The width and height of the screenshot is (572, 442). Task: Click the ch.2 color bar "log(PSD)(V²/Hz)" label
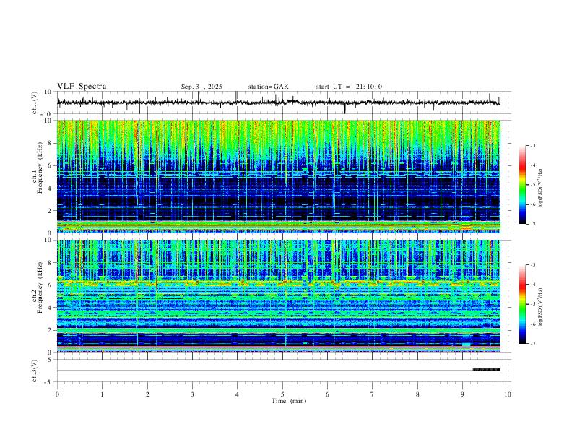pyautogui.click(x=540, y=307)
